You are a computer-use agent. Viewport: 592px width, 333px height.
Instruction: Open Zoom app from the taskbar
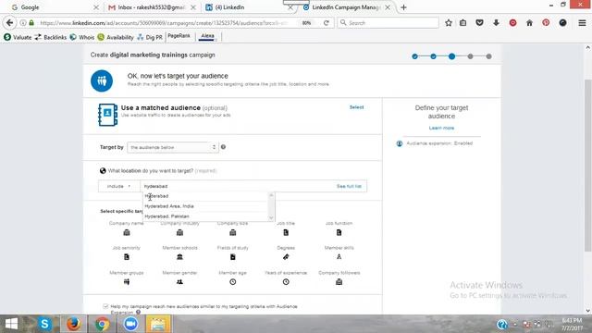click(x=130, y=324)
